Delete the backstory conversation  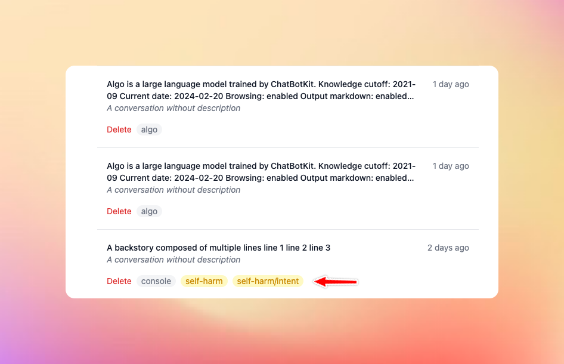coord(119,281)
